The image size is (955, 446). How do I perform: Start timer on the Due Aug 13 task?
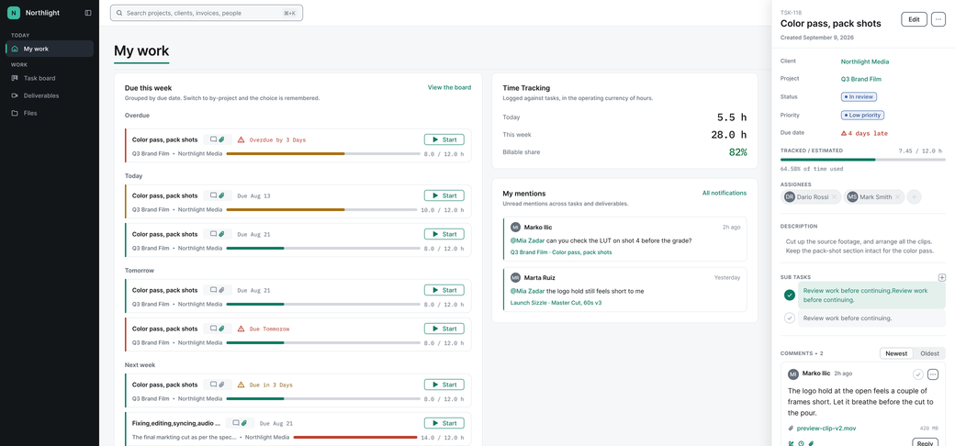click(444, 195)
